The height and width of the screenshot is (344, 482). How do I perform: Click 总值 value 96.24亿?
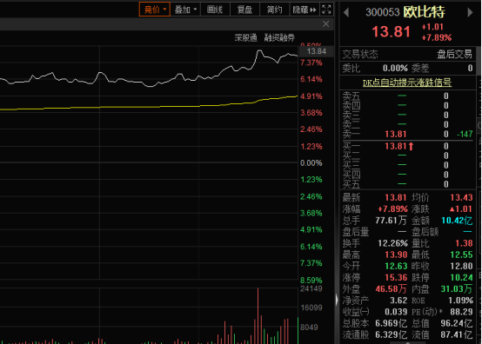[457, 323]
